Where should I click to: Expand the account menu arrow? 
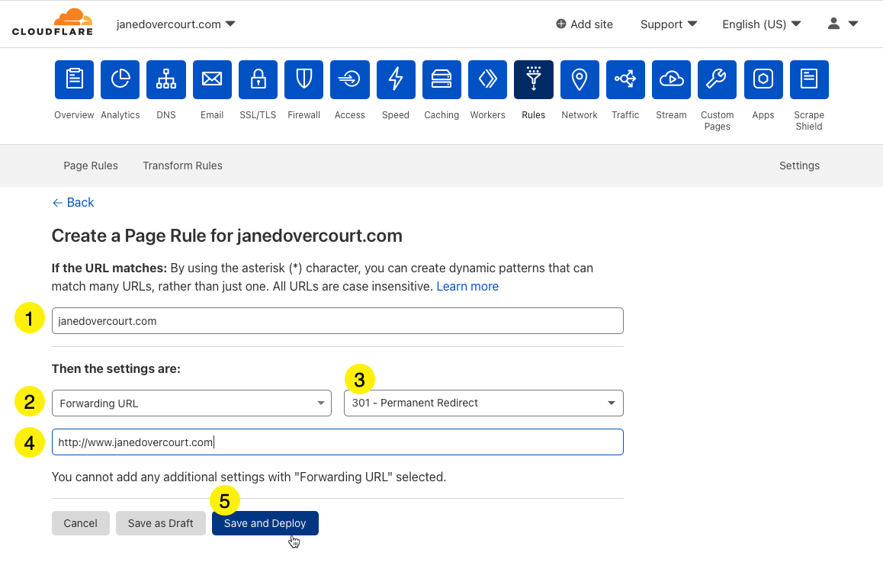[x=853, y=24]
